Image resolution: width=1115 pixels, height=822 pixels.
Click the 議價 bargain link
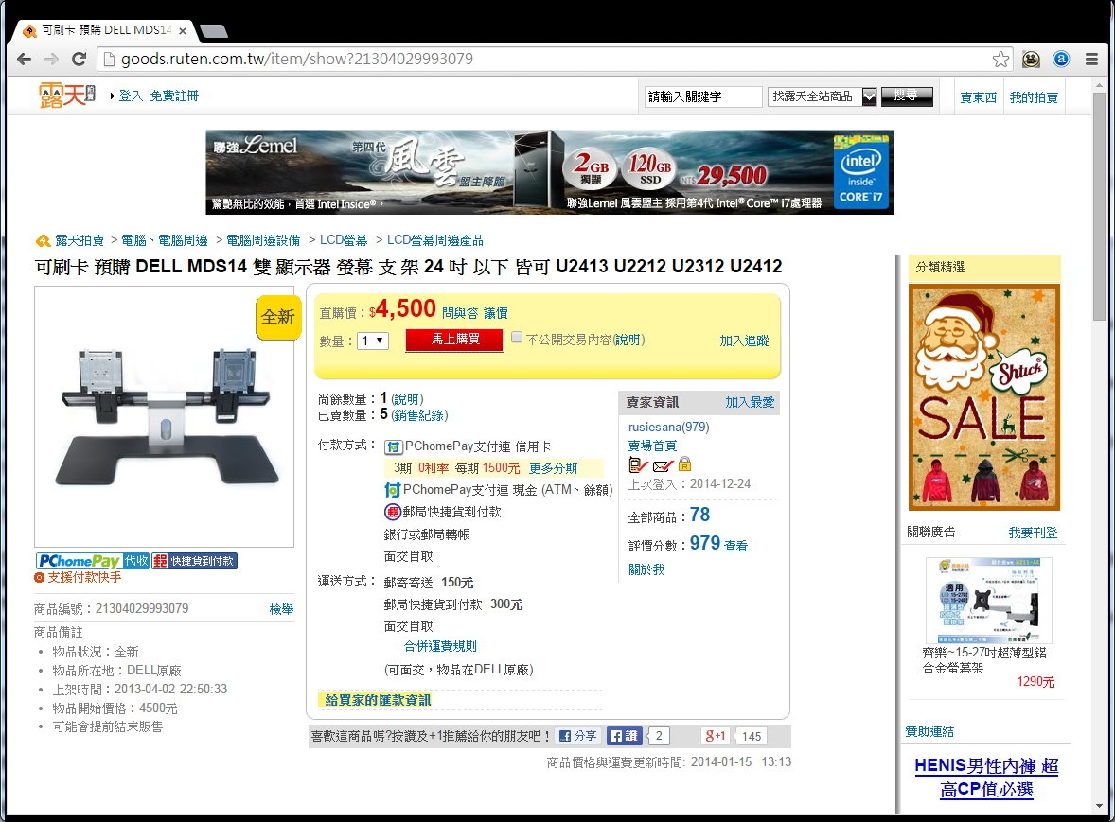[x=496, y=313]
